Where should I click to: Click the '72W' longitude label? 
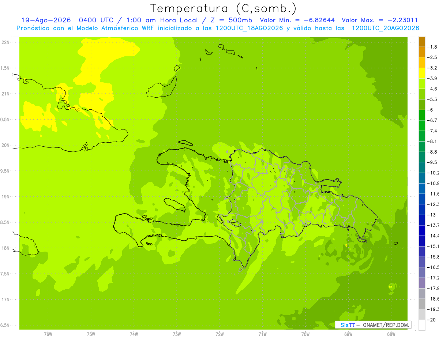[x=219, y=334]
